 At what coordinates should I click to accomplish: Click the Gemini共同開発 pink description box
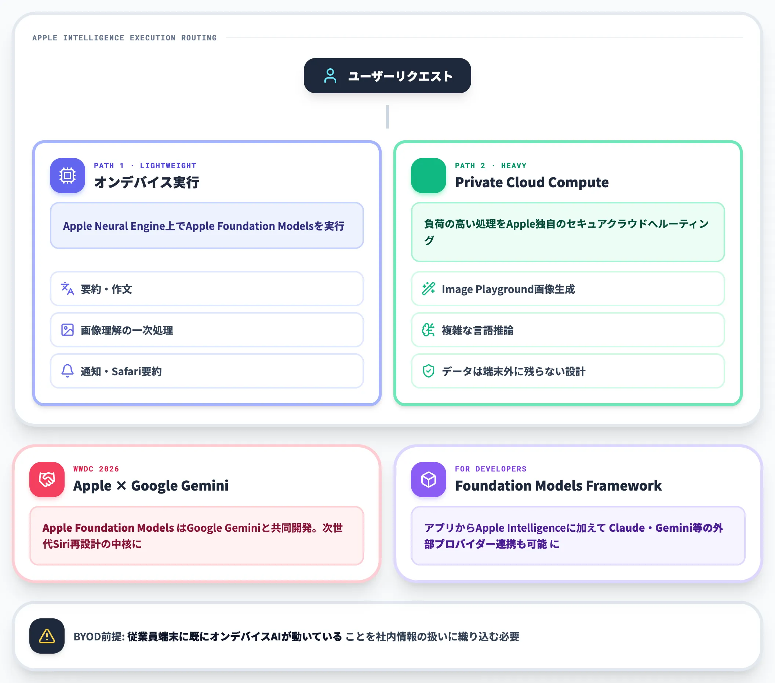pyautogui.click(x=196, y=536)
